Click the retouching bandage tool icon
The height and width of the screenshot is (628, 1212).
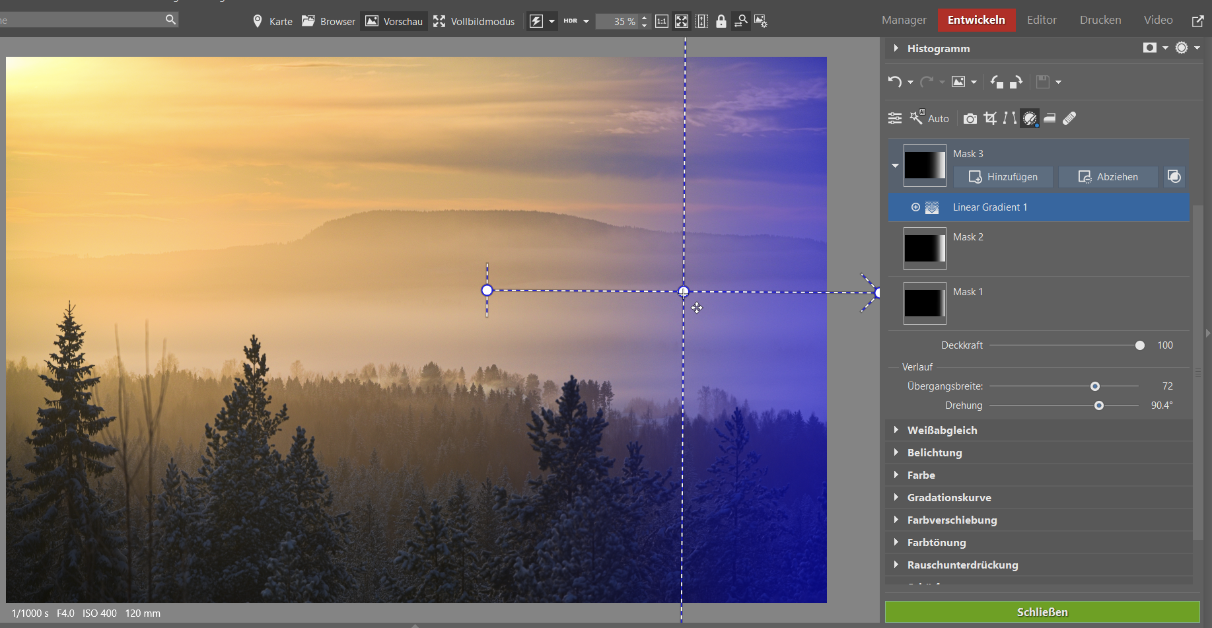(x=1069, y=118)
